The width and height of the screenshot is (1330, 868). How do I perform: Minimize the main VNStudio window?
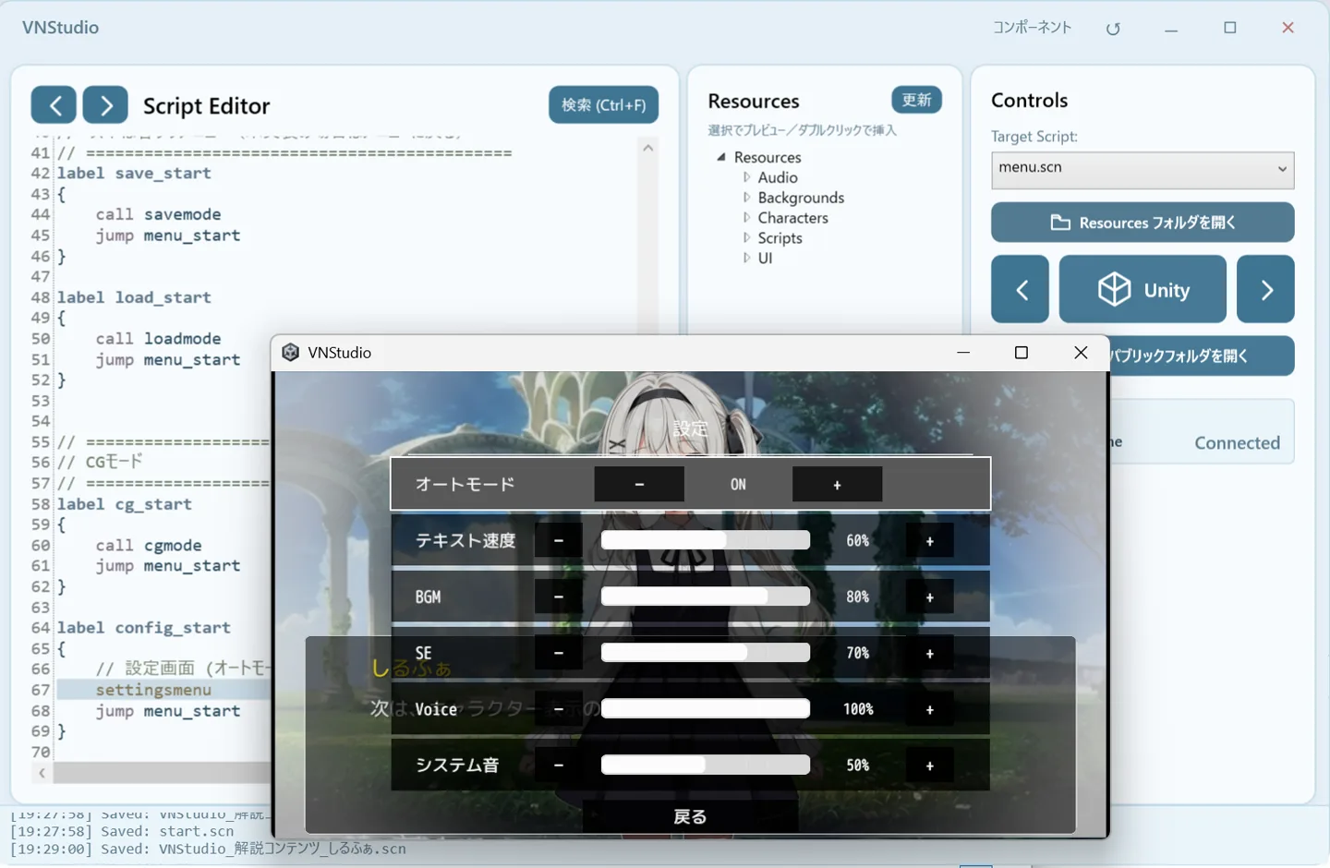tap(1171, 29)
